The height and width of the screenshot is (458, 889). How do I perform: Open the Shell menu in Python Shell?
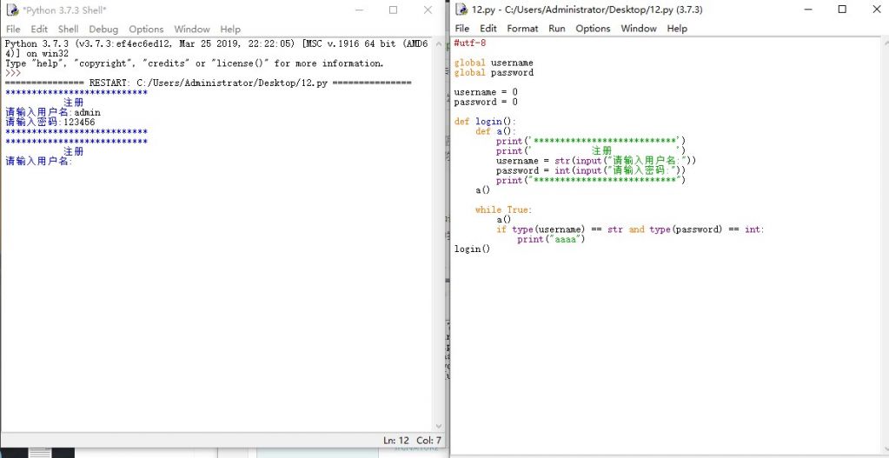pos(68,30)
